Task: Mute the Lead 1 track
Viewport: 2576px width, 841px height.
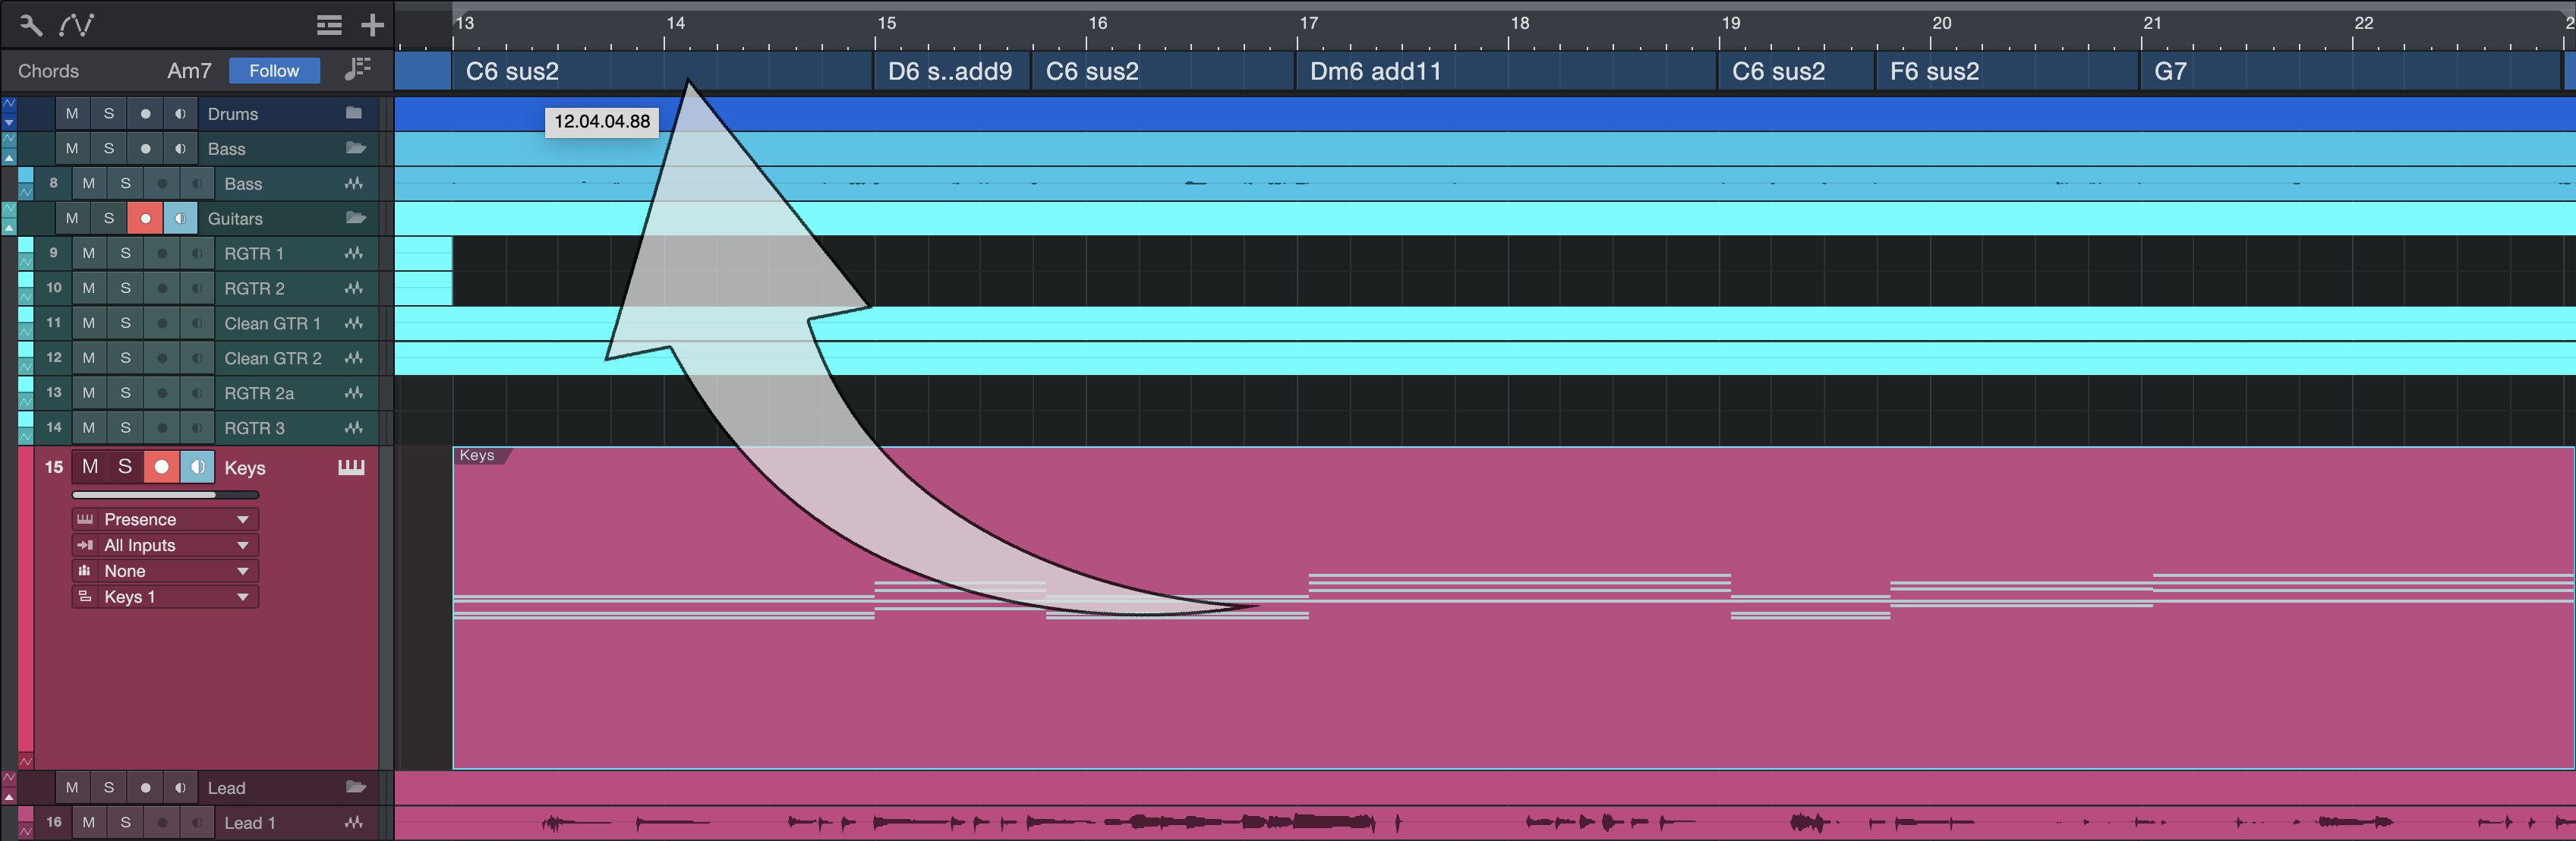Action: (x=89, y=822)
